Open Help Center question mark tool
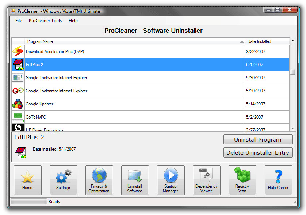This screenshot has height=215, width=306. coord(279,180)
